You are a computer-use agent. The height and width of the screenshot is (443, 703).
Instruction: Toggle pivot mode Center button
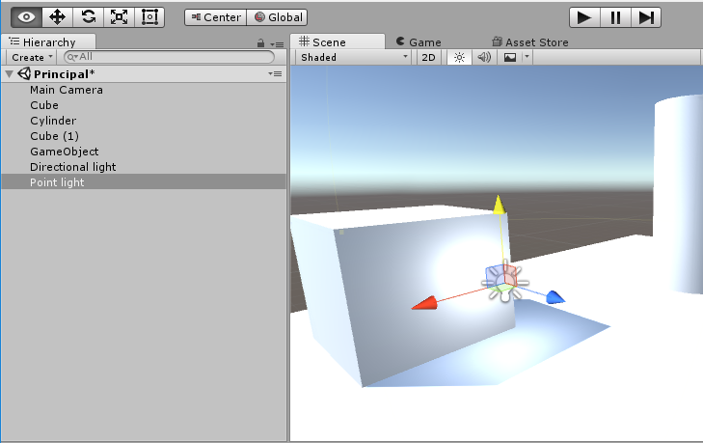pos(216,17)
